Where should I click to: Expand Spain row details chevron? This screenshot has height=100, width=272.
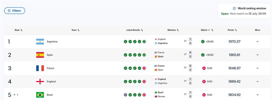point(257,55)
